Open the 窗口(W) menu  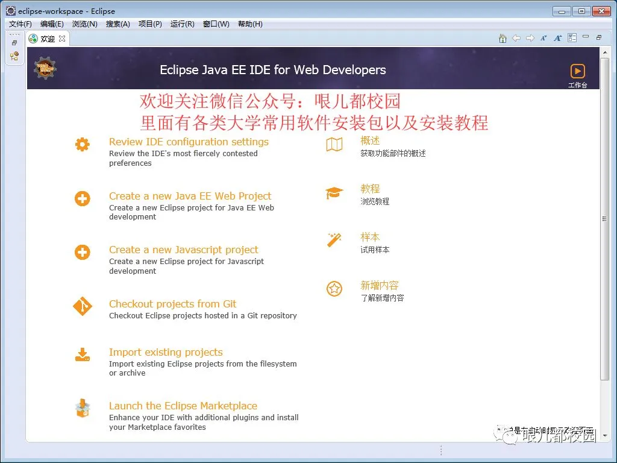(216, 24)
